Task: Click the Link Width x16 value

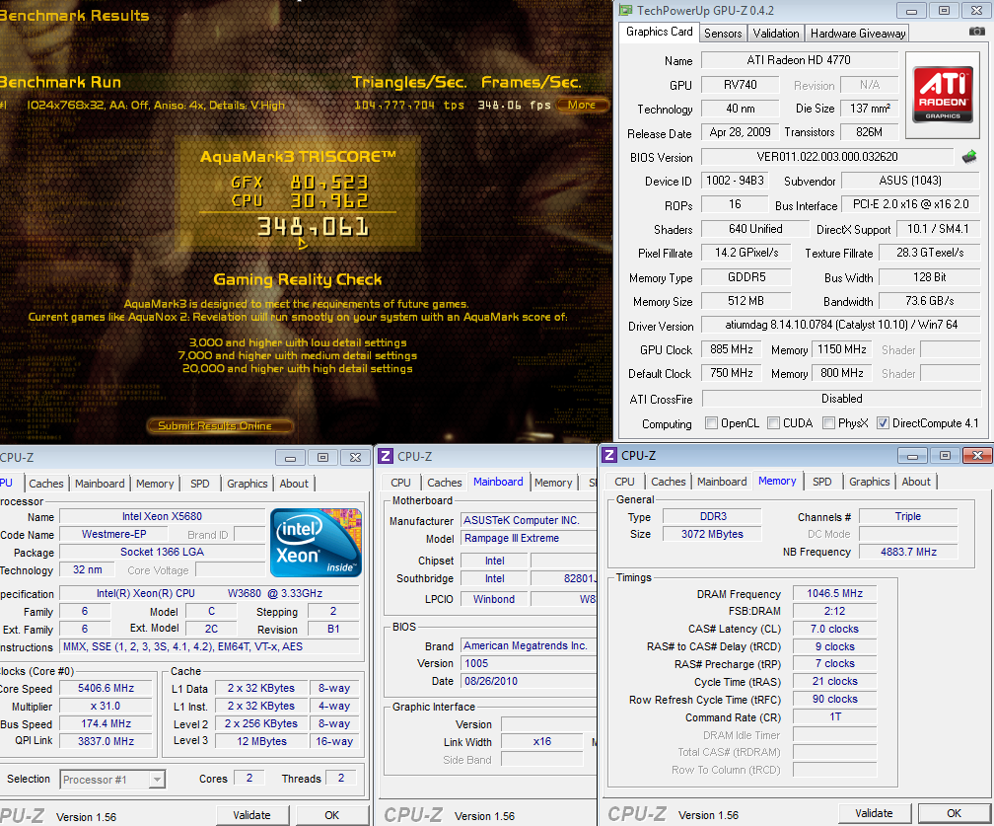Action: [541, 742]
